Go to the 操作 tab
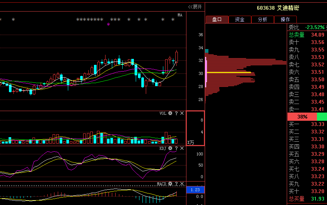The height and width of the screenshot is (205, 327). point(285,20)
